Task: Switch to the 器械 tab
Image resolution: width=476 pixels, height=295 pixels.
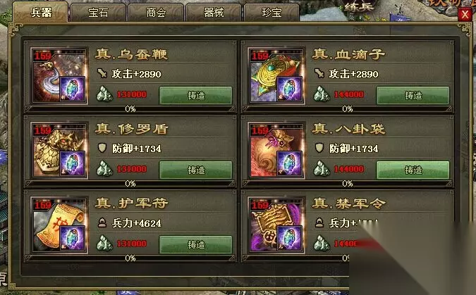Action: point(214,13)
